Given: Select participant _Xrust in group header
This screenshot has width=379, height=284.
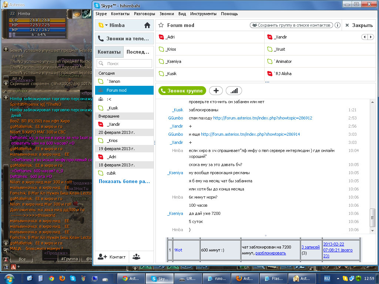Looking at the screenshot, I should (x=320, y=49).
